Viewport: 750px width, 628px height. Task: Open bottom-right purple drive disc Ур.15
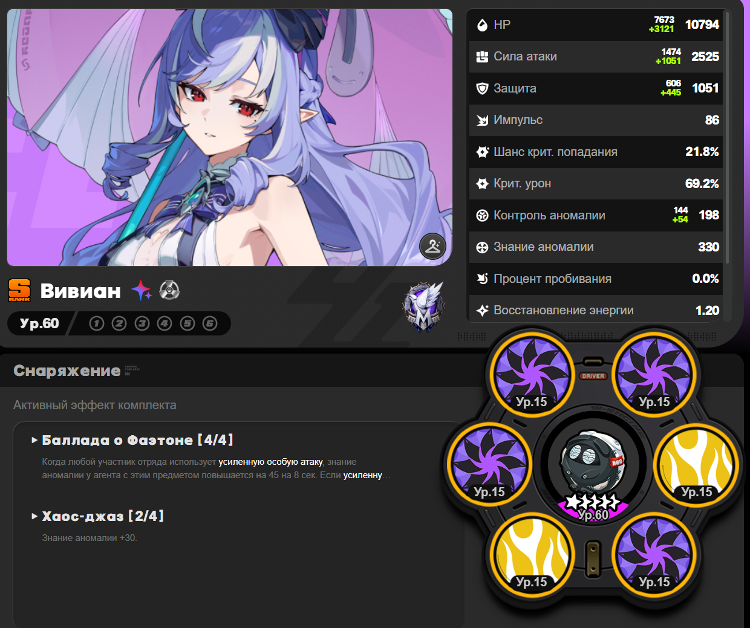pos(654,554)
